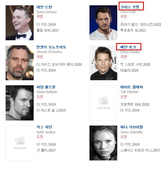Open the 키스 자딘 name link
This screenshot has height=175, width=168.
pyautogui.click(x=44, y=127)
